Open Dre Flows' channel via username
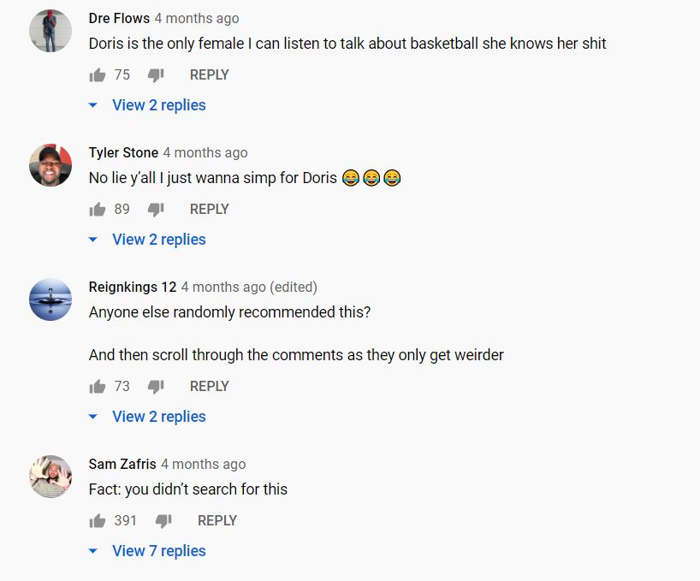This screenshot has height=581, width=700. (119, 18)
